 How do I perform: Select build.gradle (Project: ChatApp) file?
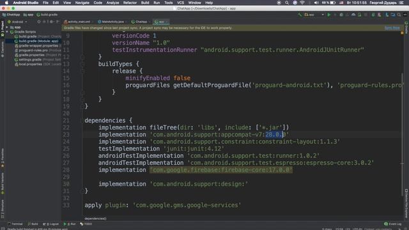click(38, 36)
